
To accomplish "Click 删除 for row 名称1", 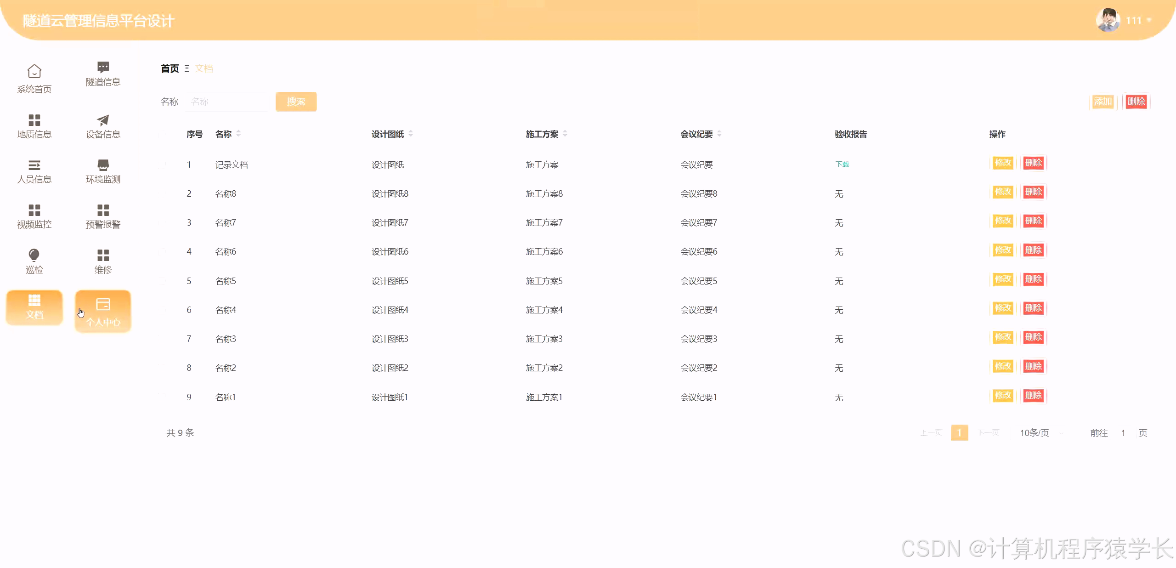I will click(1034, 395).
